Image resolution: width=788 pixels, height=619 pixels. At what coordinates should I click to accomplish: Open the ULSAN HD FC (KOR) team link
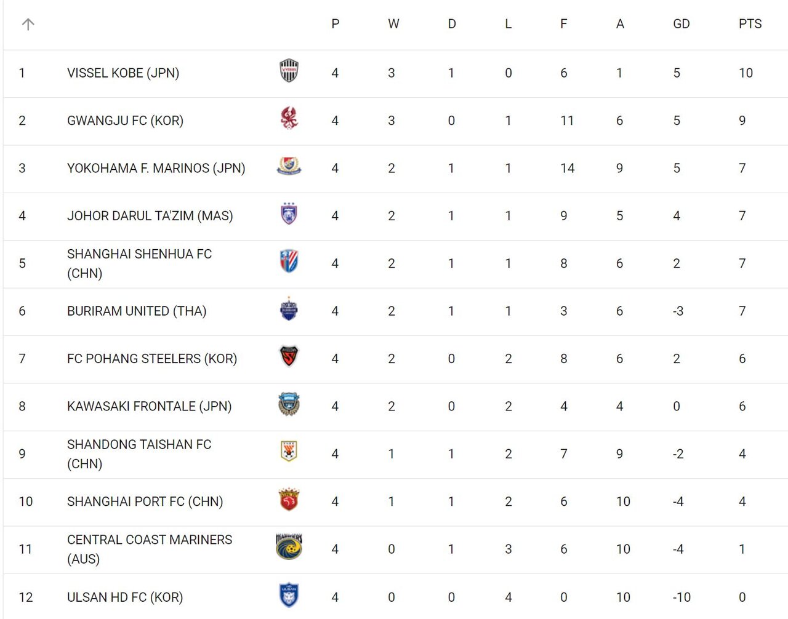click(x=125, y=597)
